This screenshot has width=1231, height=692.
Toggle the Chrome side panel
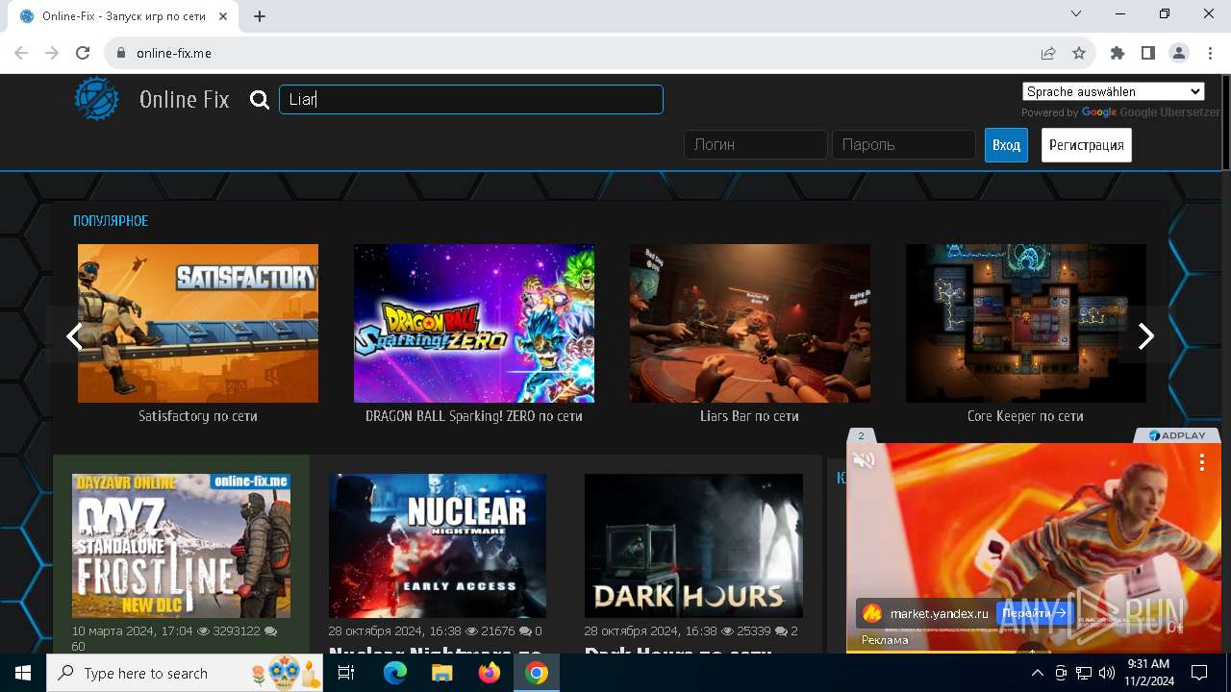coord(1148,53)
